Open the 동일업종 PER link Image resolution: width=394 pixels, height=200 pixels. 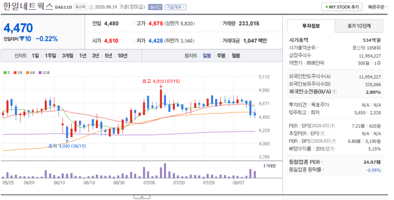coord(305,162)
